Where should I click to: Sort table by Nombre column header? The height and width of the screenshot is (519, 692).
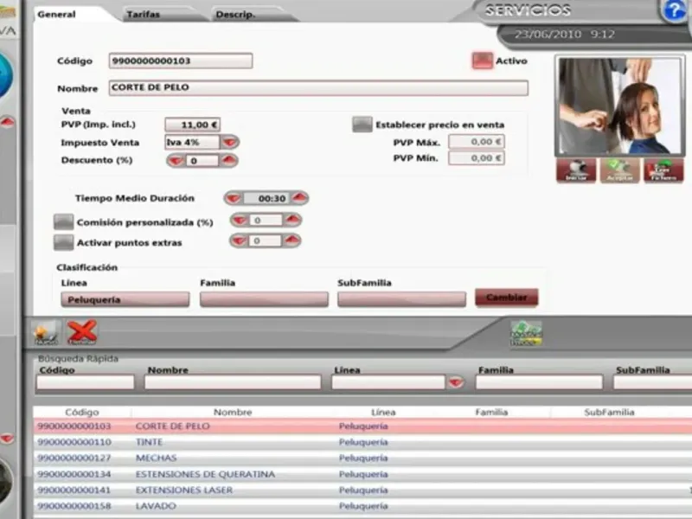[233, 413]
